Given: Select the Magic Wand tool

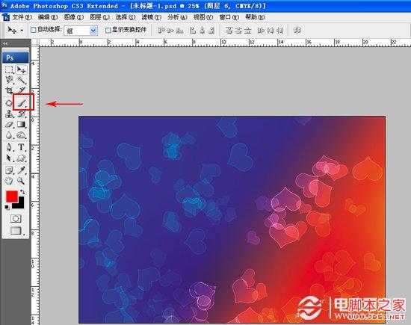Looking at the screenshot, I should (21, 80).
